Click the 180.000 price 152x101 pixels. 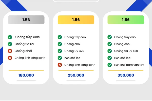click(26, 75)
